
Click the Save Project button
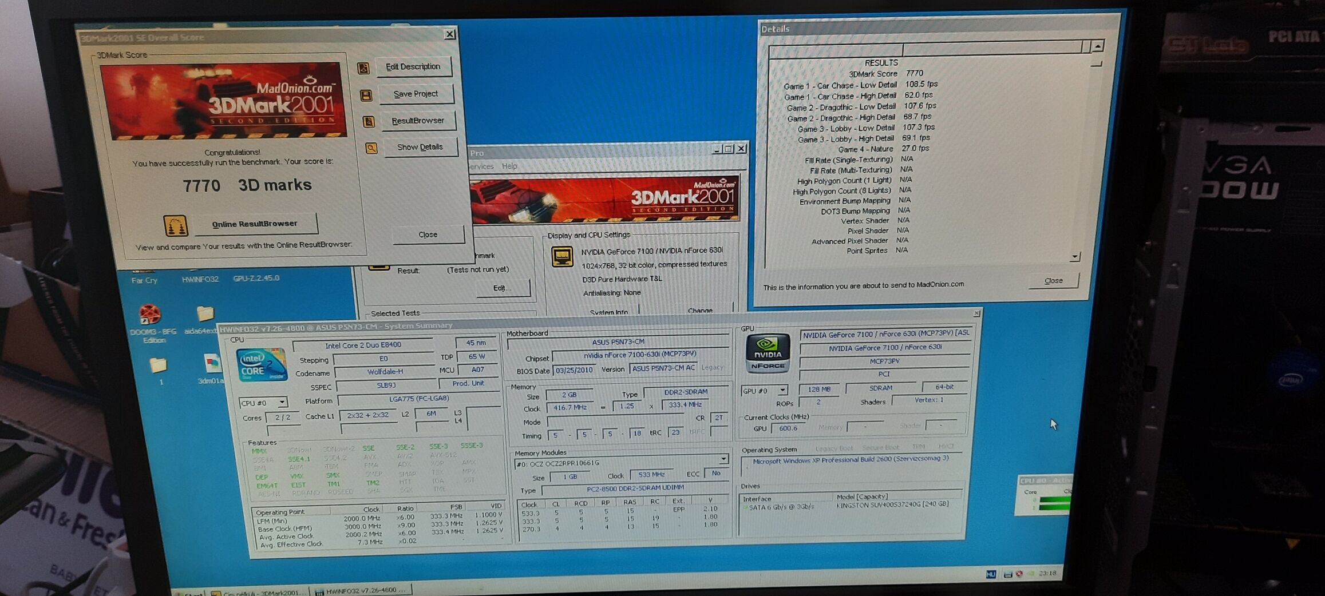click(416, 94)
